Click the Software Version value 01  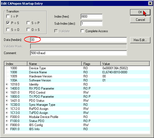coord(104,80)
